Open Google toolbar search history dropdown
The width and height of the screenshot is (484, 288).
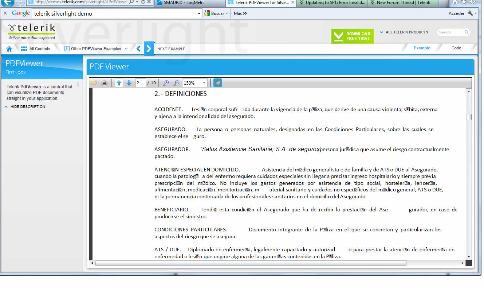pyautogui.click(x=199, y=13)
